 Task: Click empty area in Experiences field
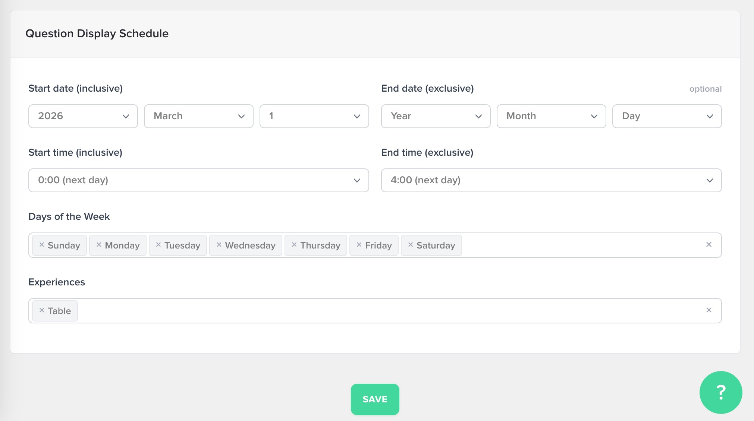point(373,311)
